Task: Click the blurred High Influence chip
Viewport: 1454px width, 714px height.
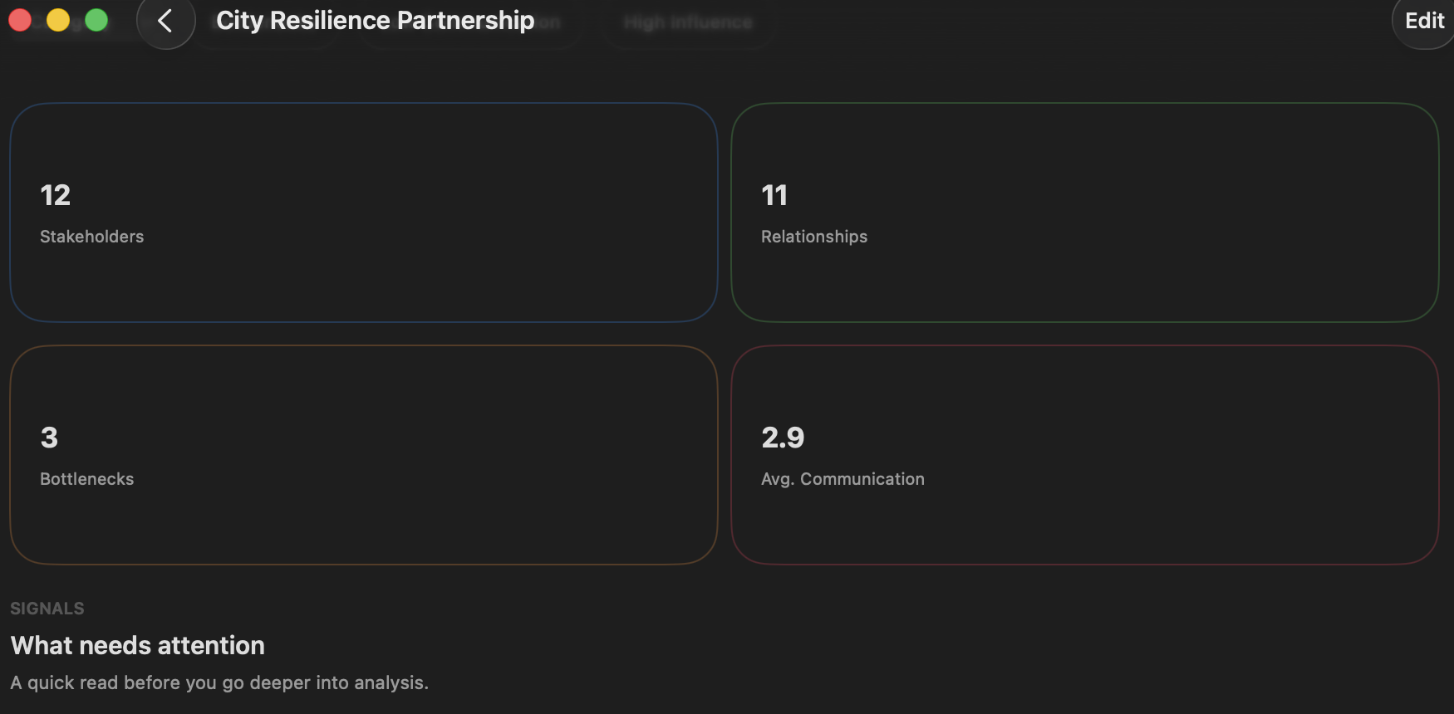Action: [x=688, y=22]
